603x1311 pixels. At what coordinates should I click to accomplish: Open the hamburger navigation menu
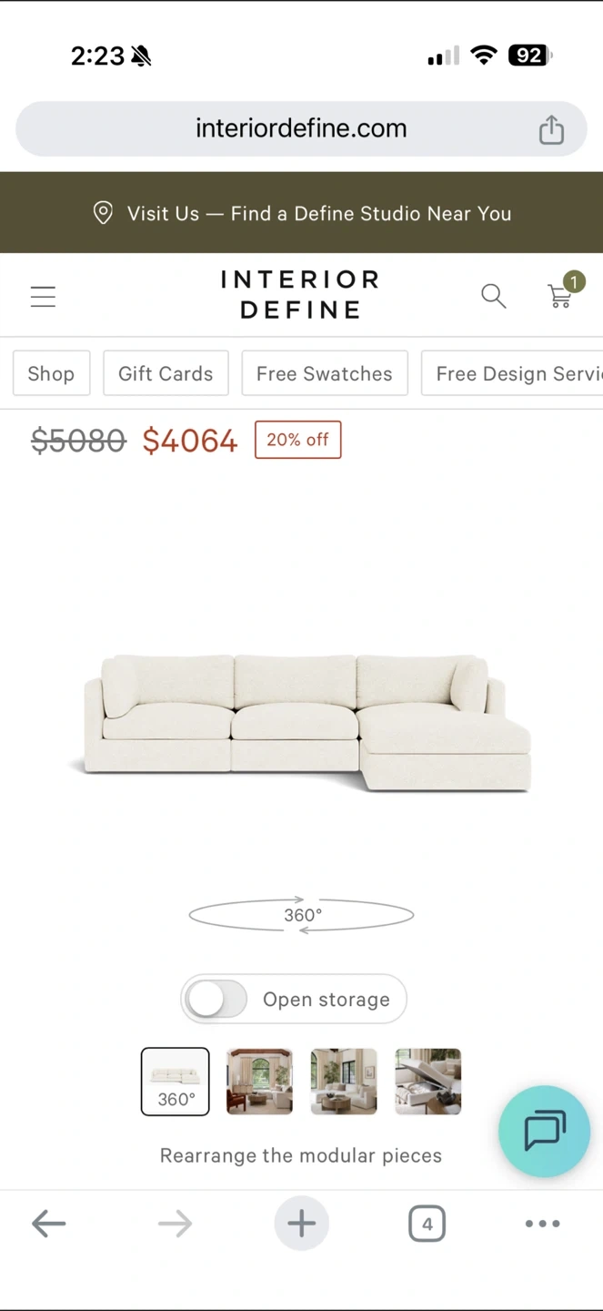coord(43,297)
